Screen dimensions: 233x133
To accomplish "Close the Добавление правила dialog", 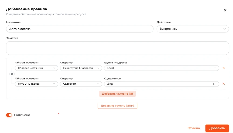I will (225, 10).
